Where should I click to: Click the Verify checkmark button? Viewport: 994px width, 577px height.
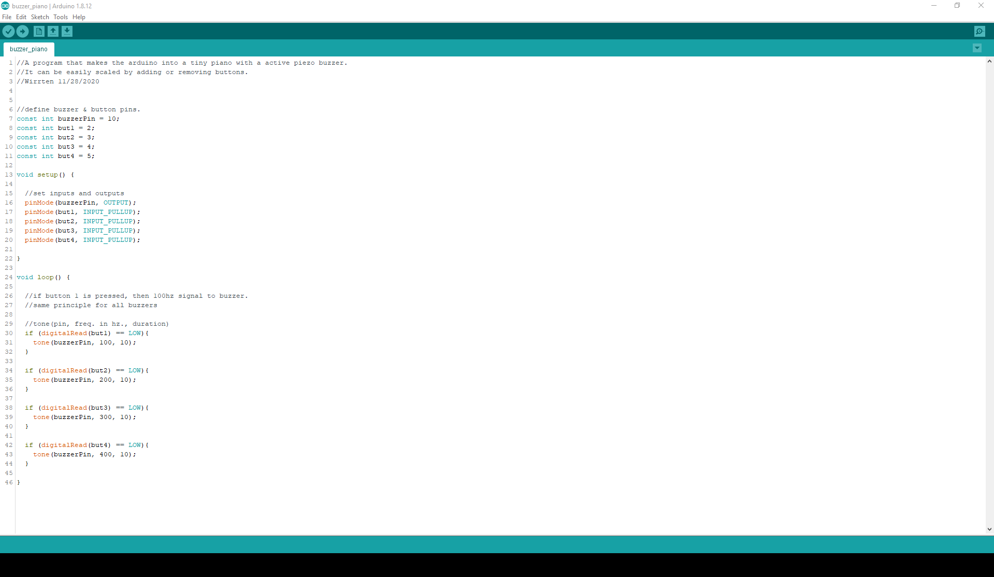[x=8, y=32]
